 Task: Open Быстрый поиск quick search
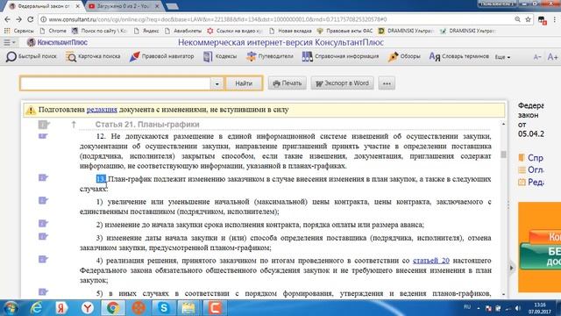[x=32, y=56]
